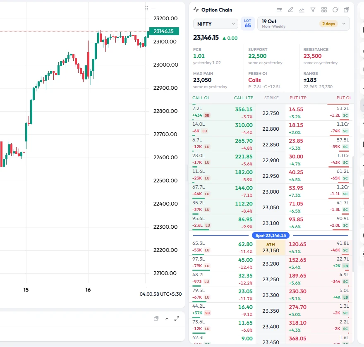This screenshot has width=364, height=347.
Task: Pop out the Option Chain panel
Action: coord(346,10)
